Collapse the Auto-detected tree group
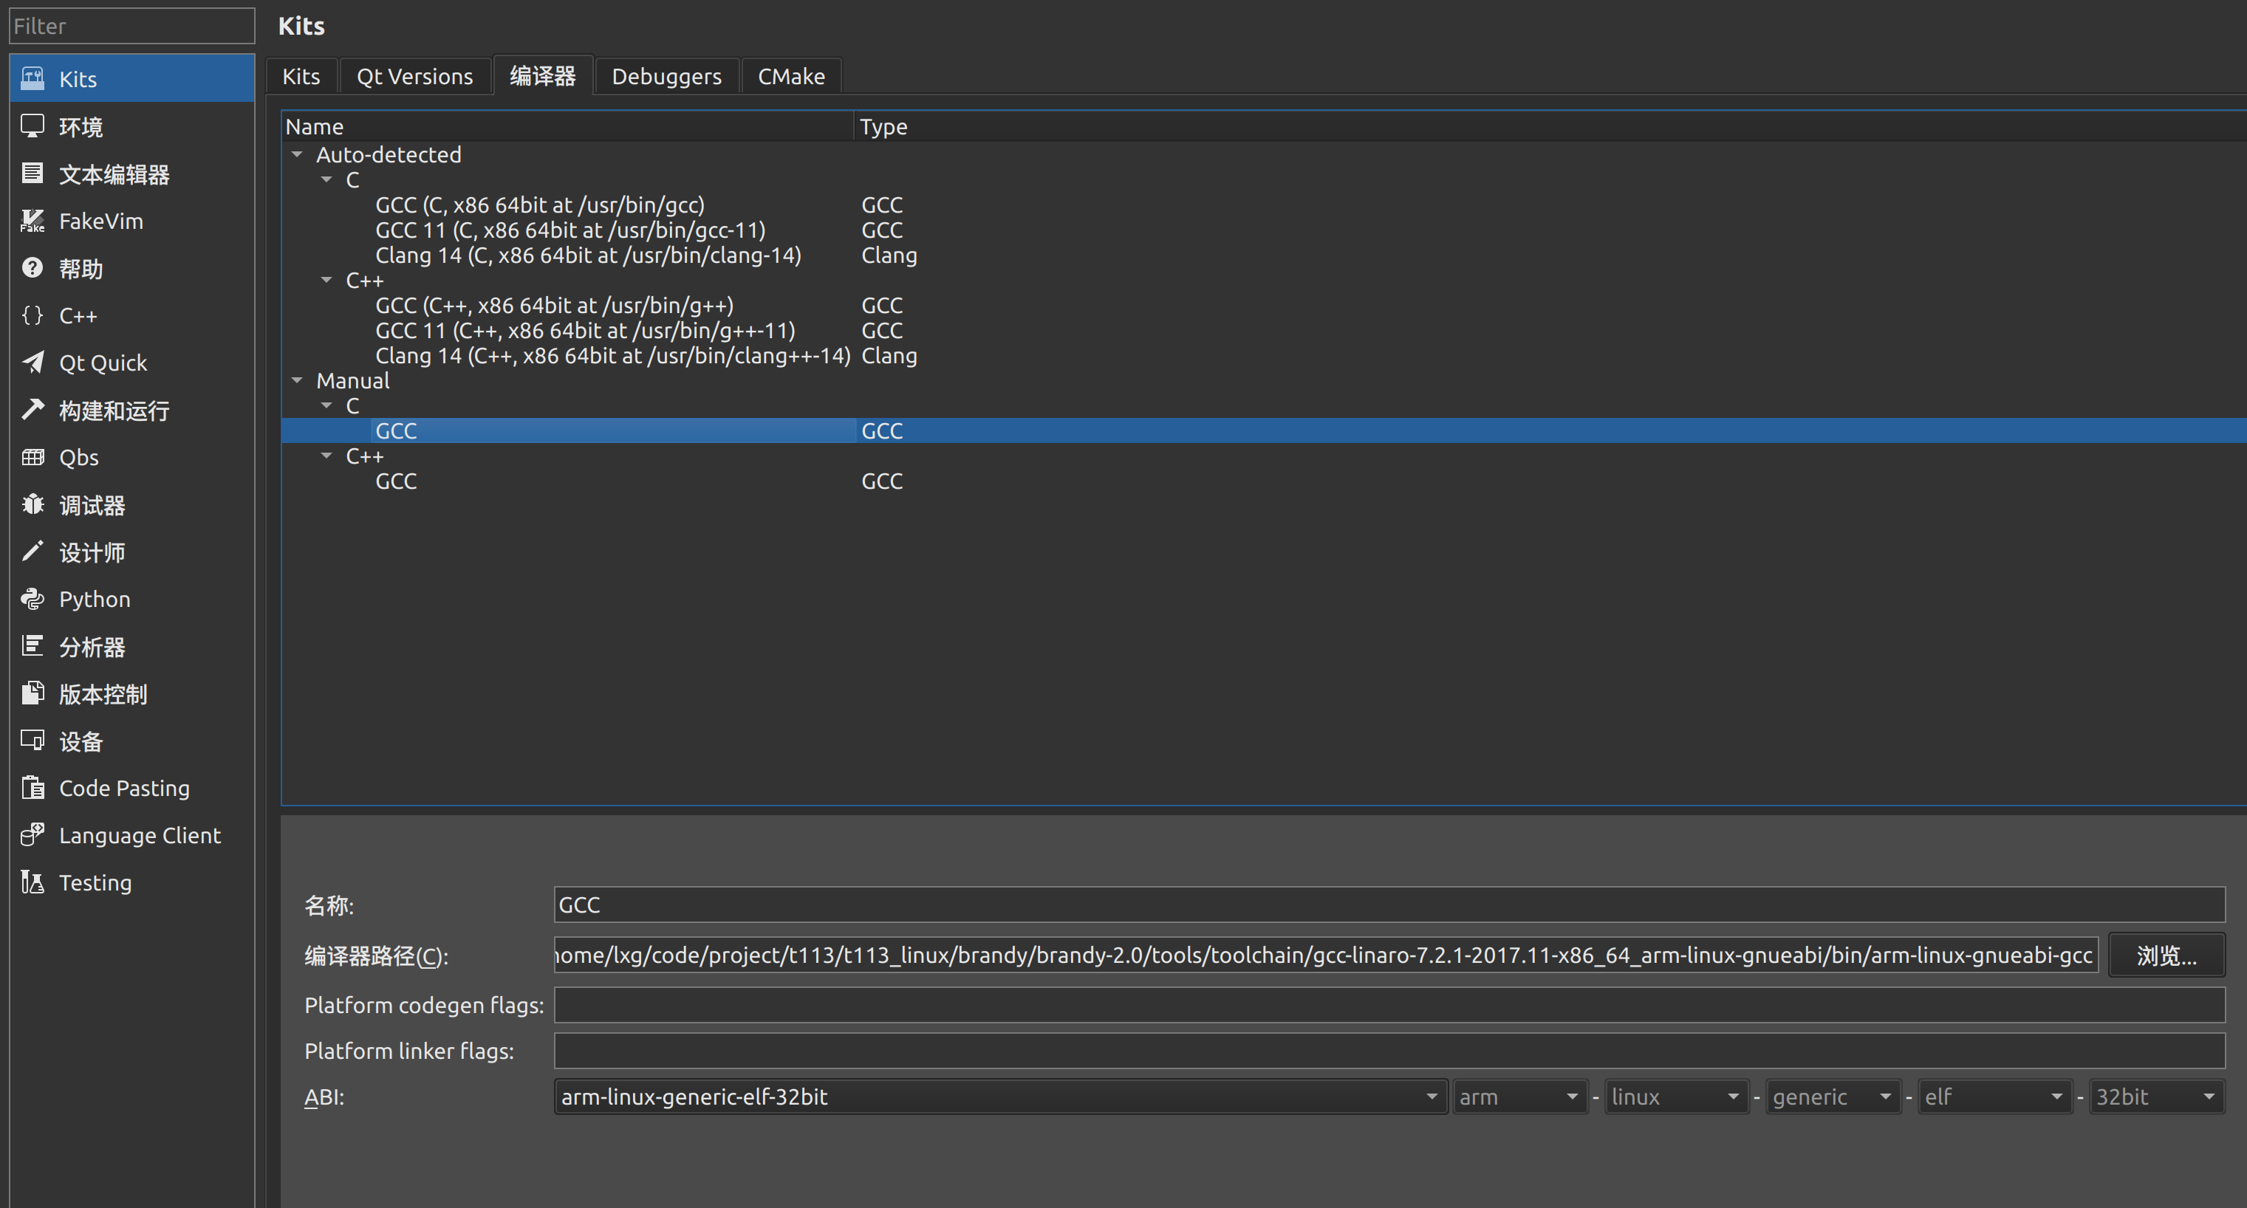The width and height of the screenshot is (2247, 1208). 298,154
